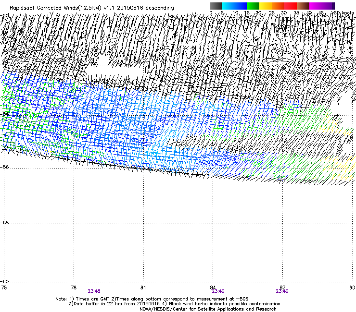Click the '10' legend scale label

coord(235,13)
